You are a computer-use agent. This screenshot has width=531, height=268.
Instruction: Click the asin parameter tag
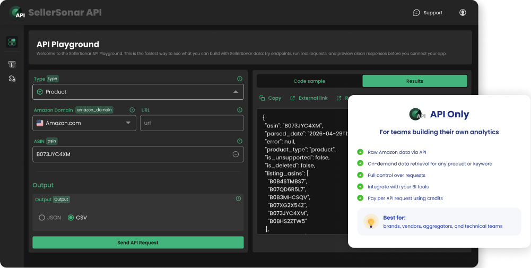52,141
